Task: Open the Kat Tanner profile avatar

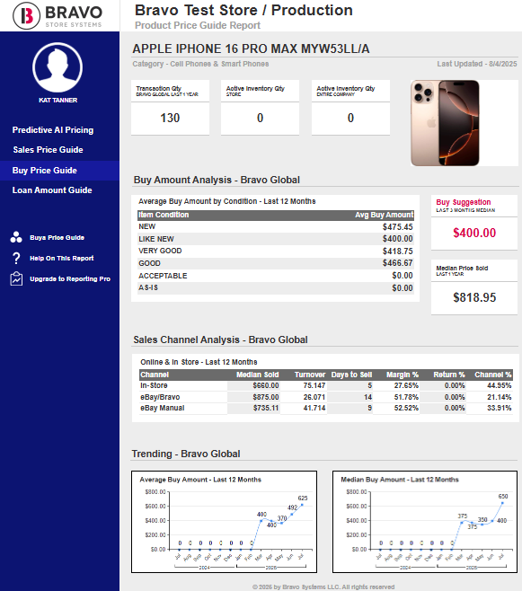Action: [58, 67]
